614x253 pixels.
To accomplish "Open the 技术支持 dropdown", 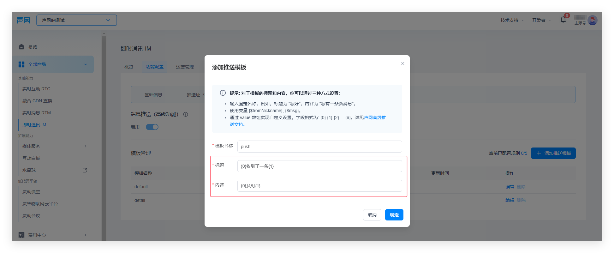I will (512, 20).
